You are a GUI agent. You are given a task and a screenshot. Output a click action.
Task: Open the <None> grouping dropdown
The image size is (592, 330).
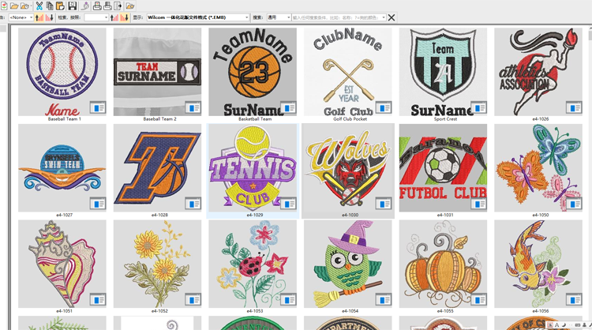pyautogui.click(x=21, y=17)
